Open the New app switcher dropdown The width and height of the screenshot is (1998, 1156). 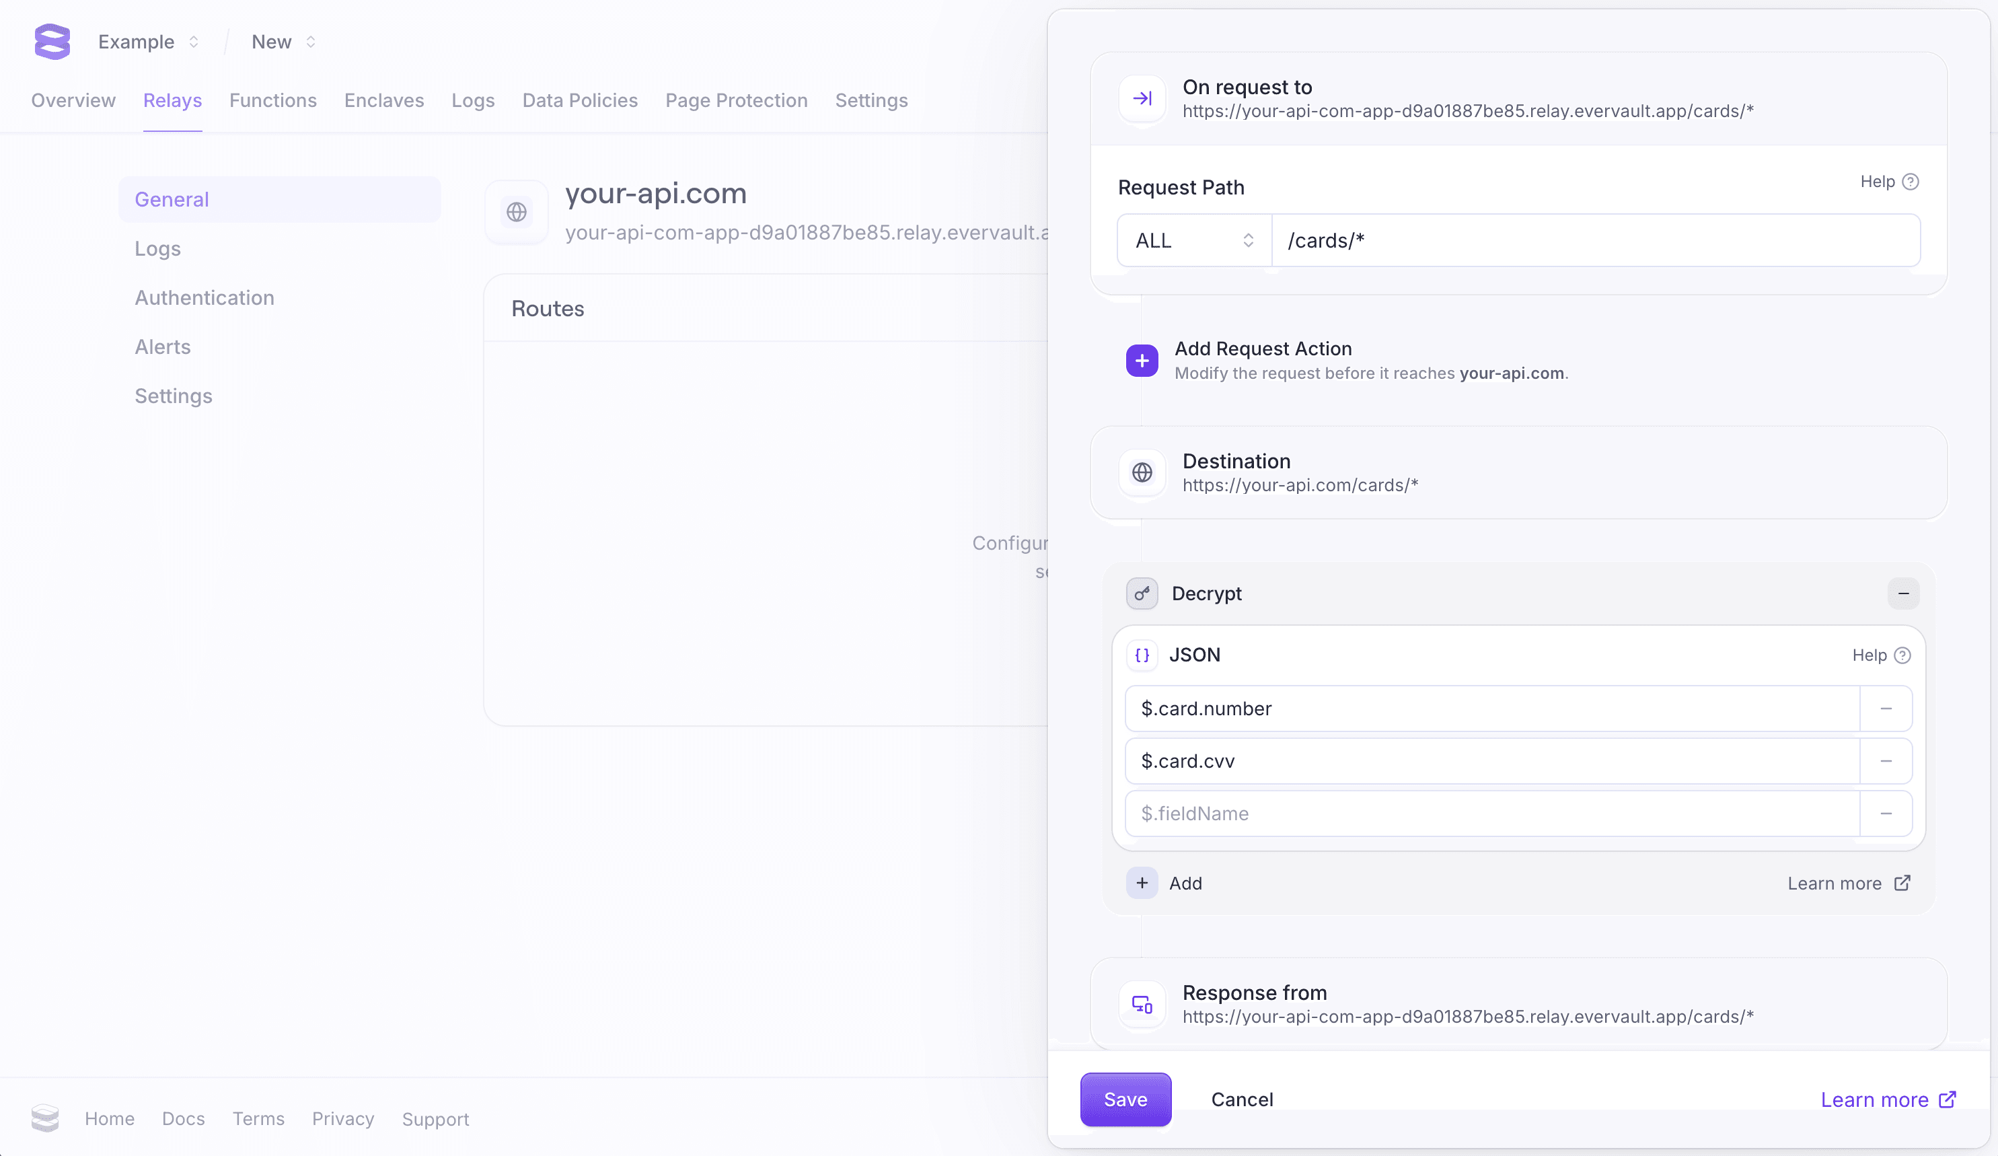pos(283,41)
